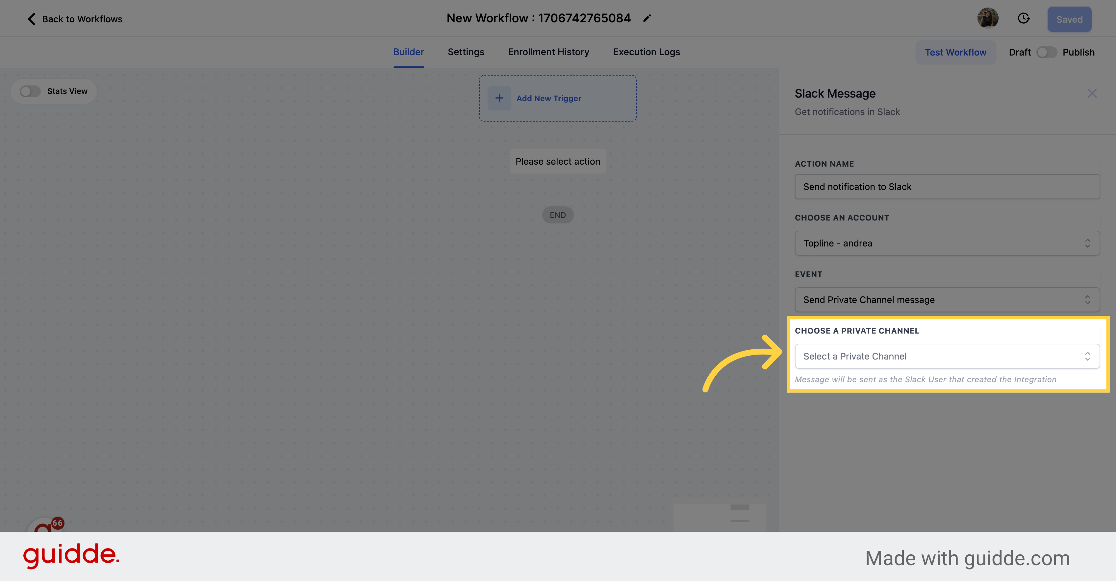This screenshot has height=581, width=1116.
Task: Click the Publish button
Action: pos(1079,52)
